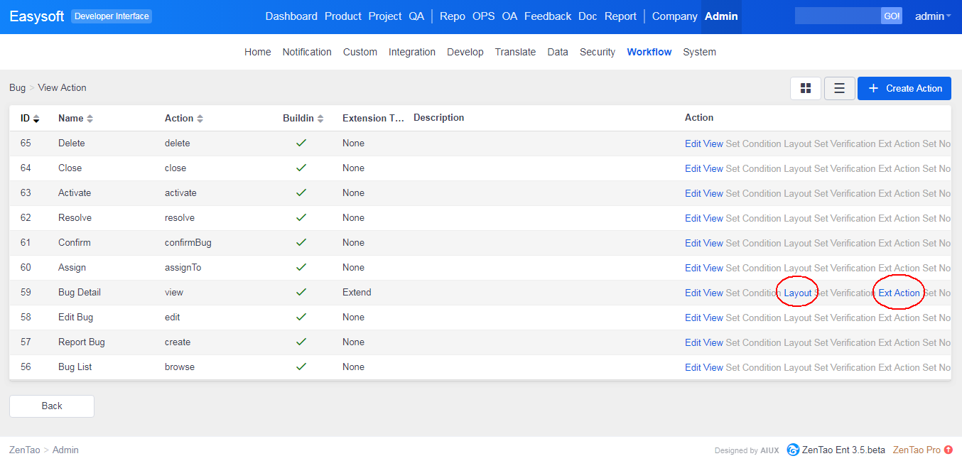Open the Security admin tab

pos(597,52)
